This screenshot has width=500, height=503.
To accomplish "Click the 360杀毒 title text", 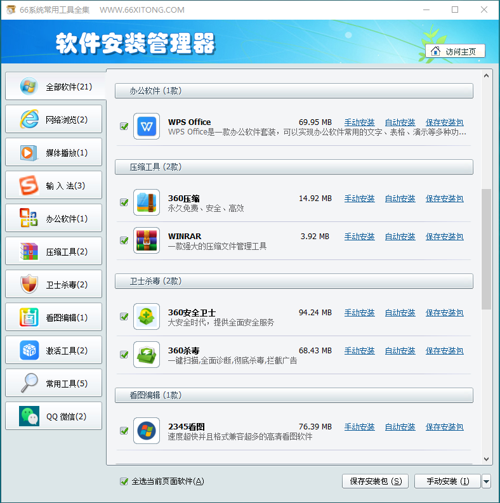I will coord(184,351).
